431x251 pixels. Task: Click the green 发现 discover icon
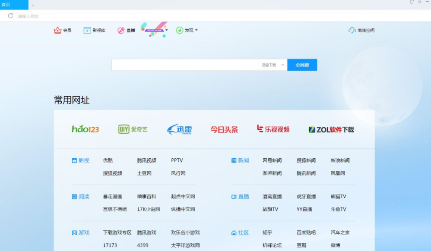[180, 30]
